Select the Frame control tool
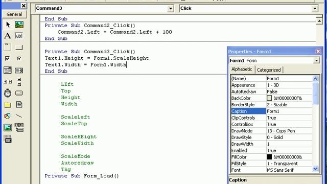Screen dimensions: 327x184 click(8, 47)
